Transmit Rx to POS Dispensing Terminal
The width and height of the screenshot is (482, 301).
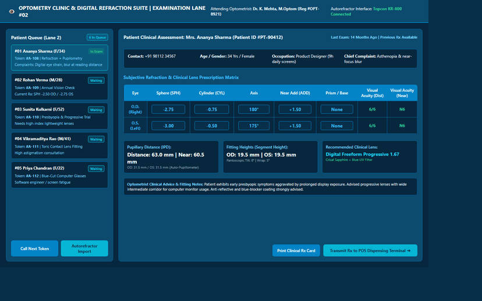[x=370, y=250]
